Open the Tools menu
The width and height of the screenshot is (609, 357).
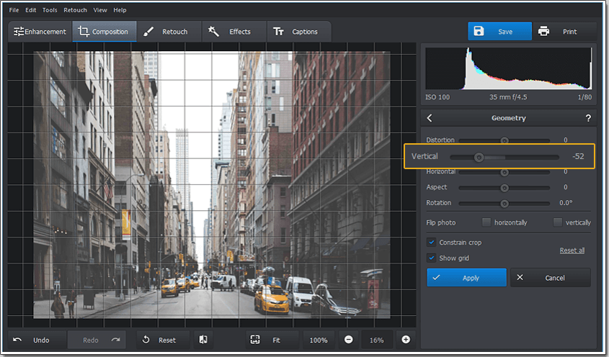coord(50,10)
